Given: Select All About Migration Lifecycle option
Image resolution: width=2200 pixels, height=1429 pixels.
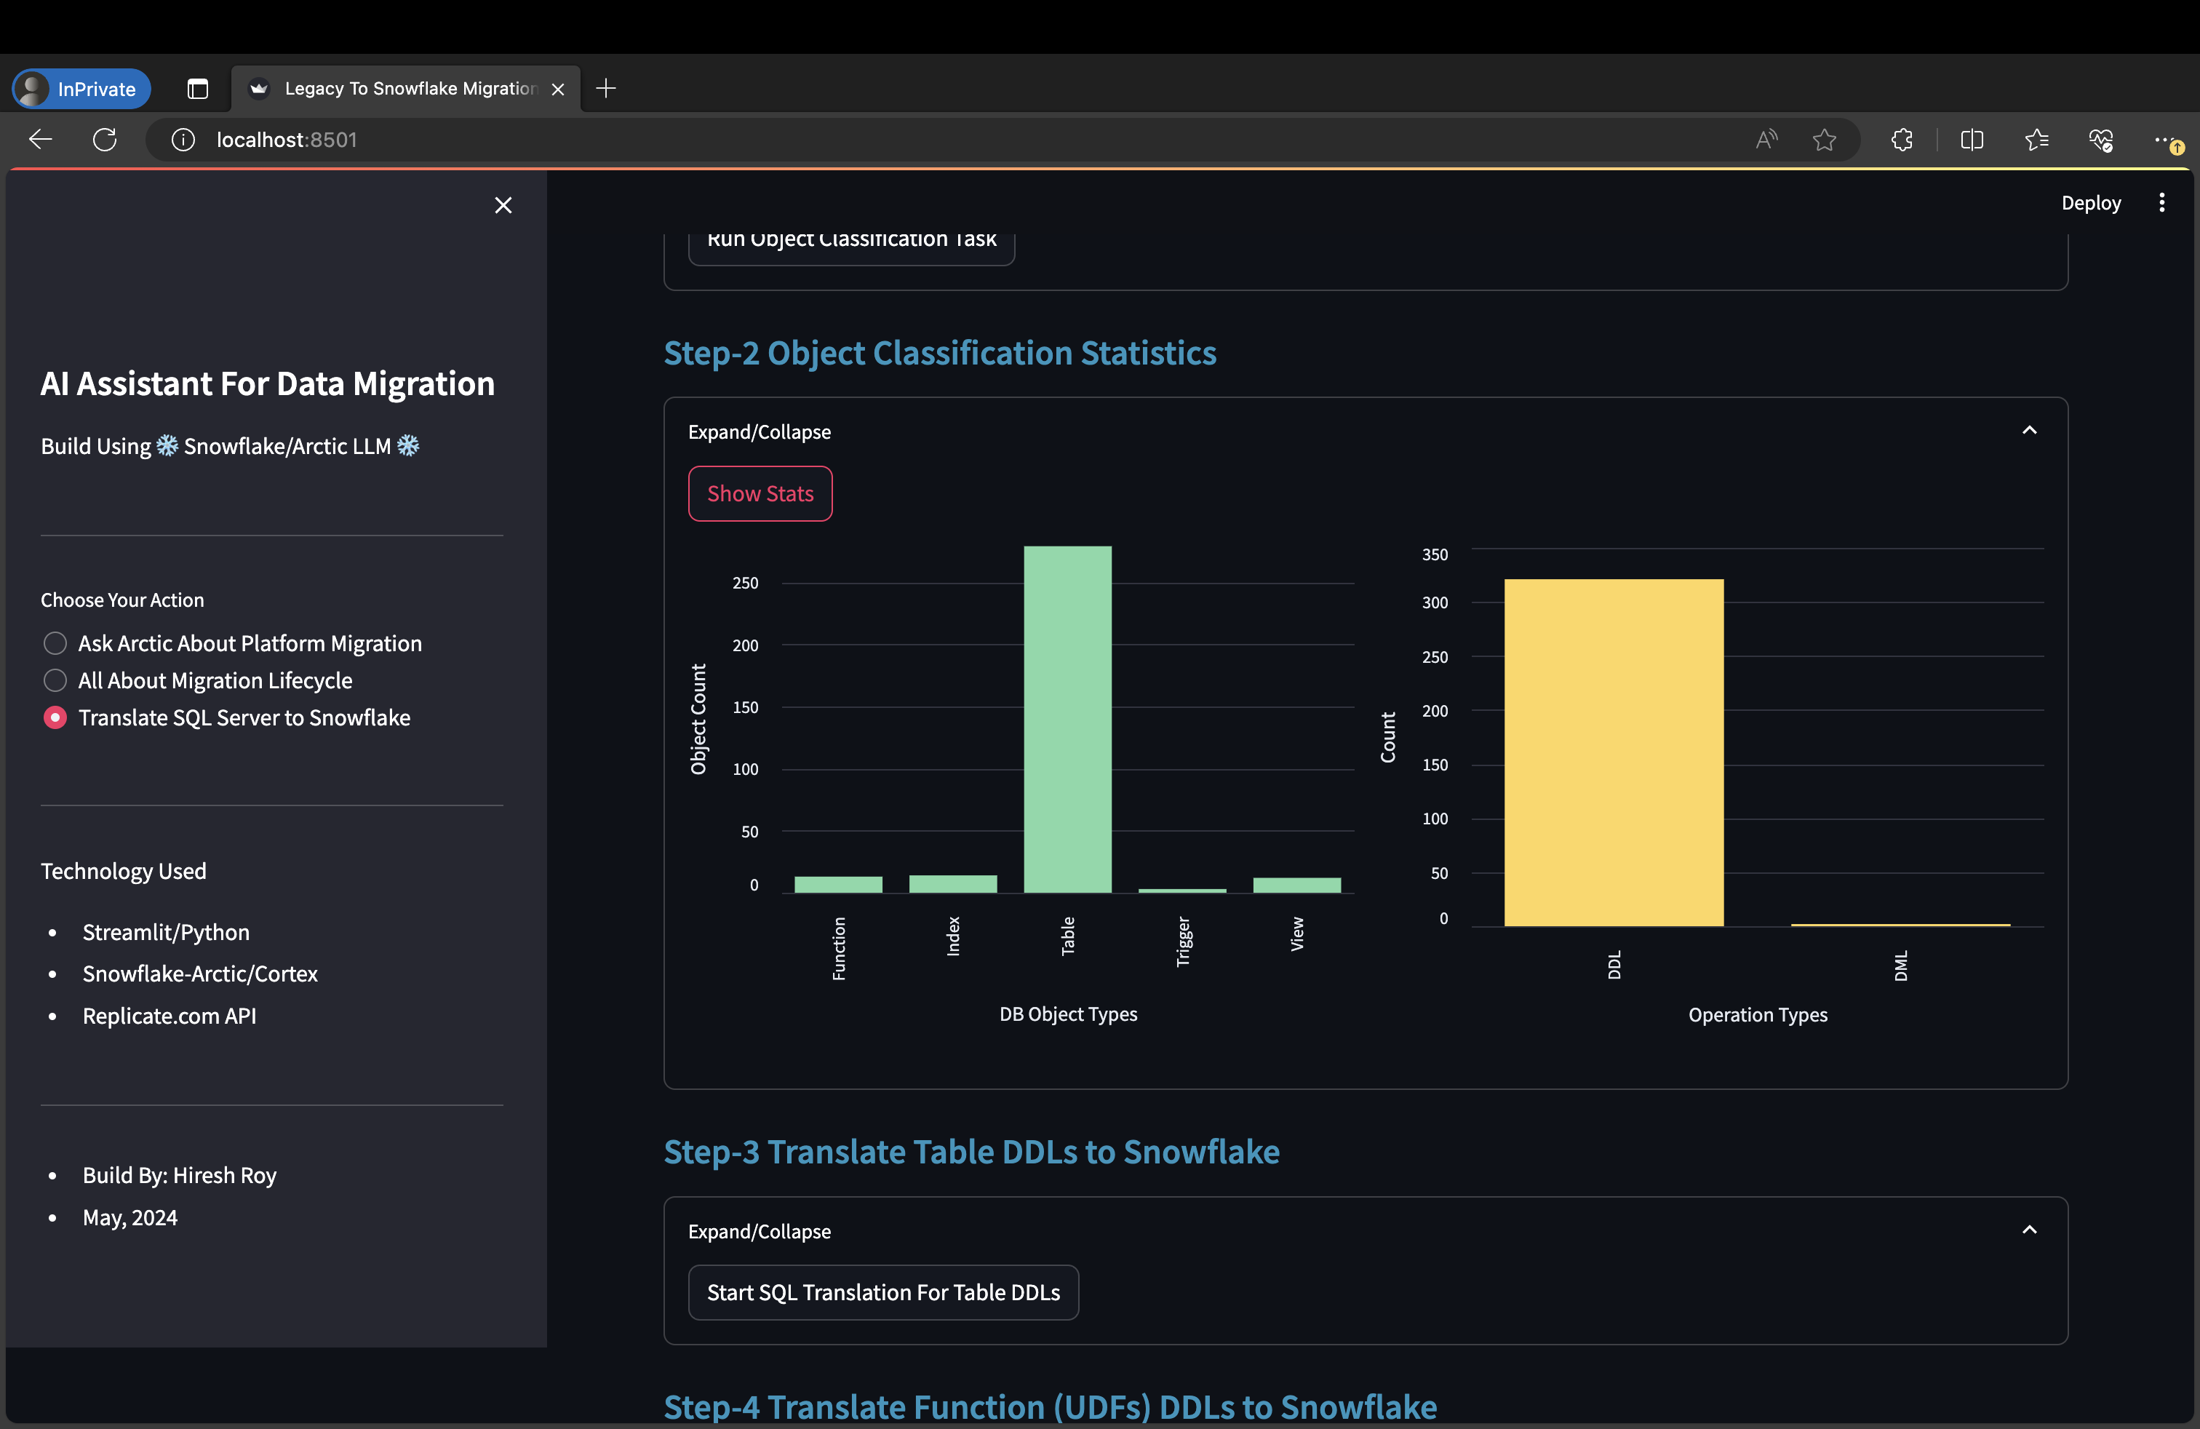Looking at the screenshot, I should tap(55, 680).
